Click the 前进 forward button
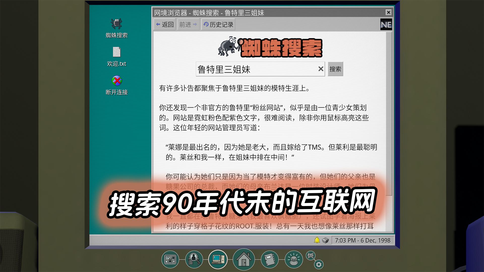Screen dimensions: 484x272 click(x=188, y=24)
